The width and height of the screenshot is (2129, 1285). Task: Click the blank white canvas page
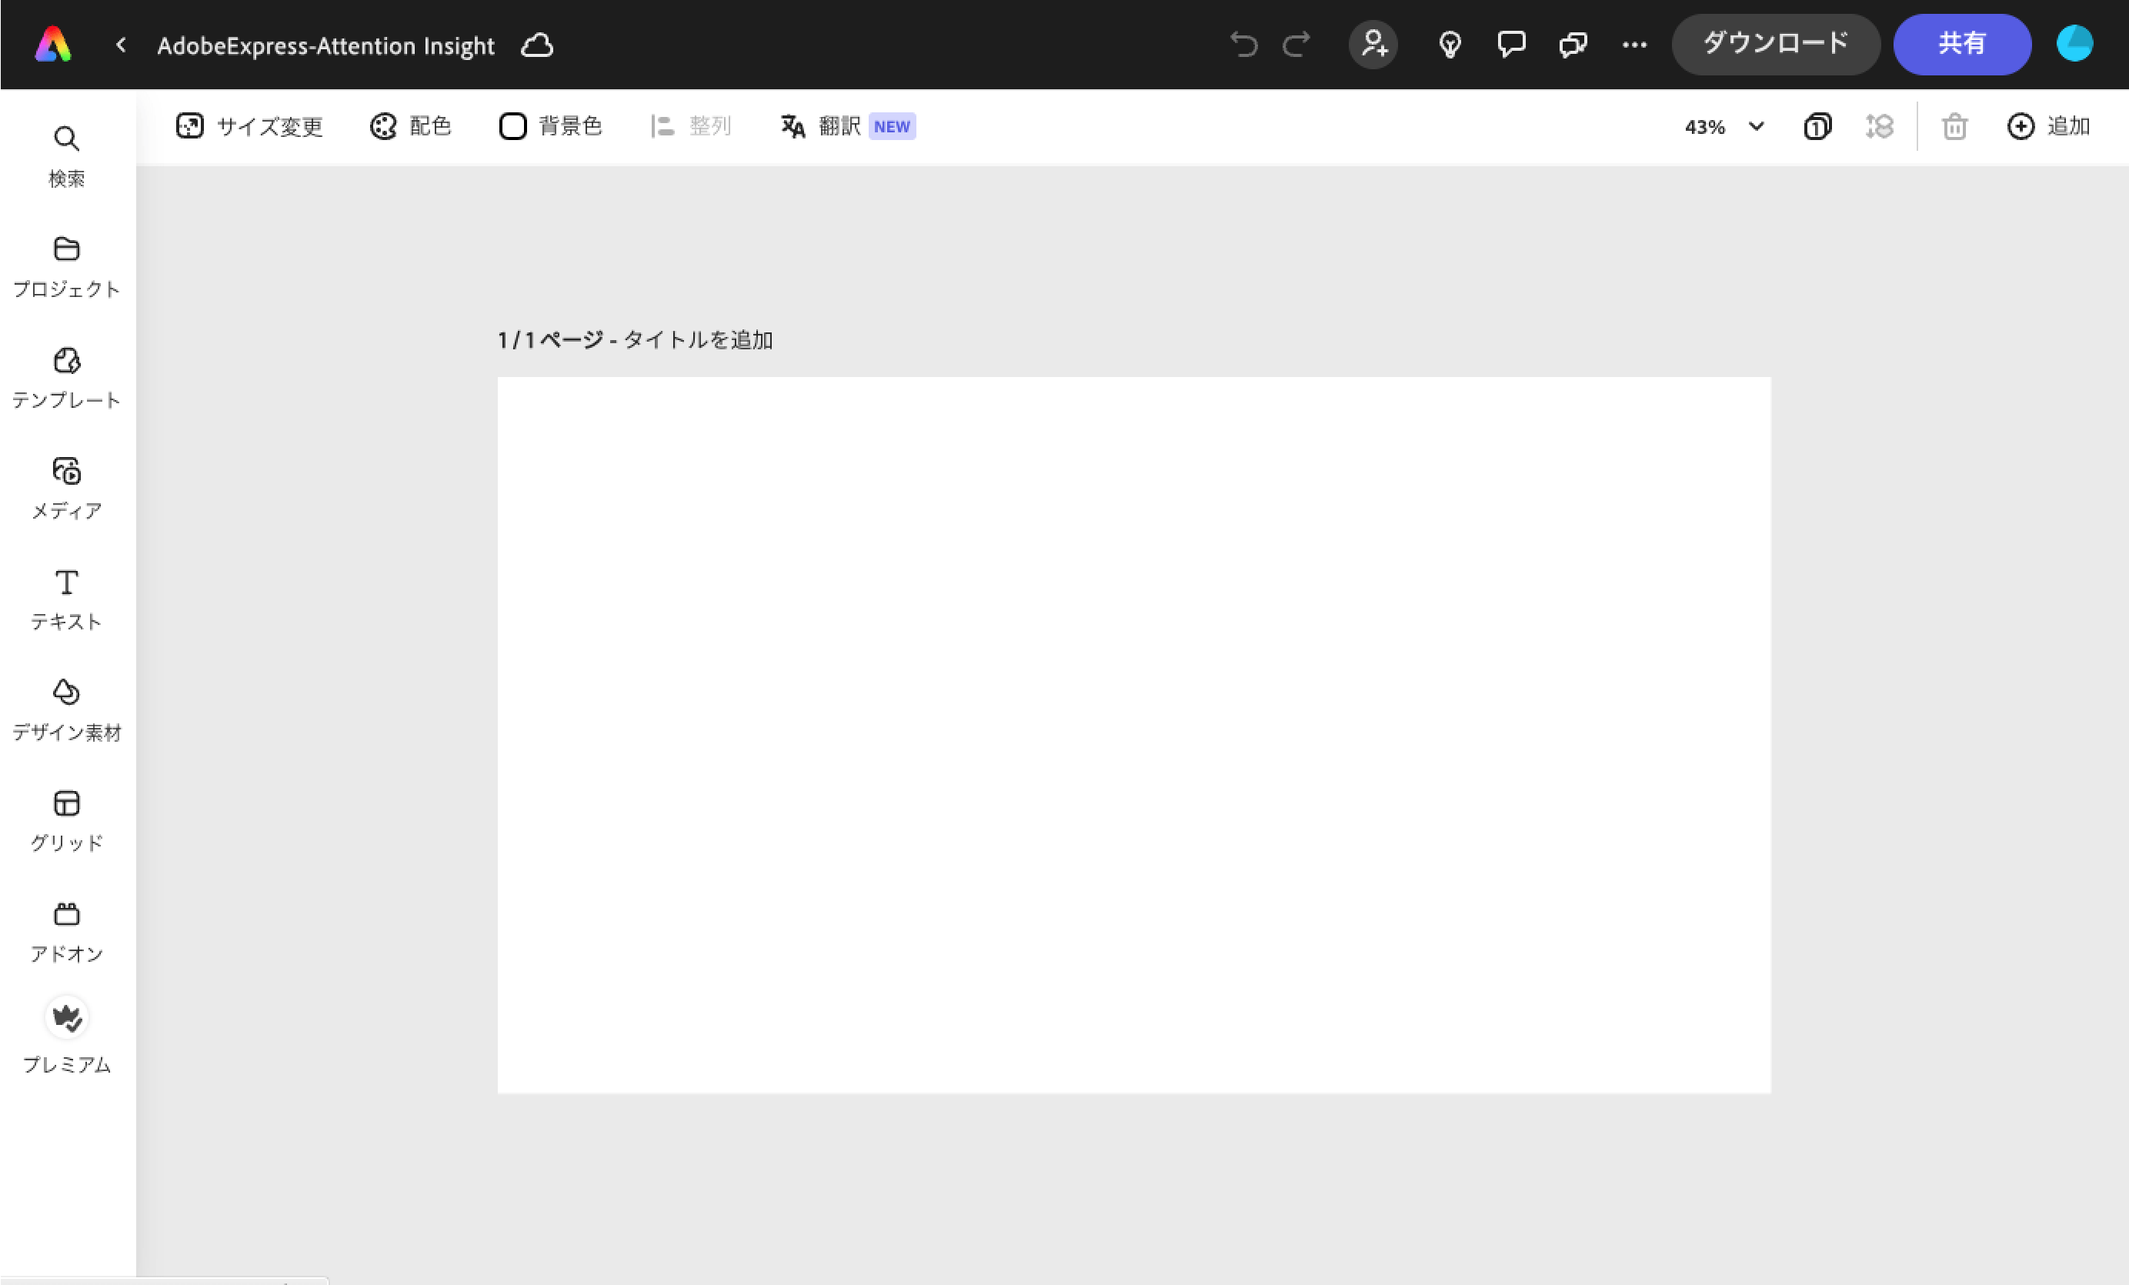1133,735
